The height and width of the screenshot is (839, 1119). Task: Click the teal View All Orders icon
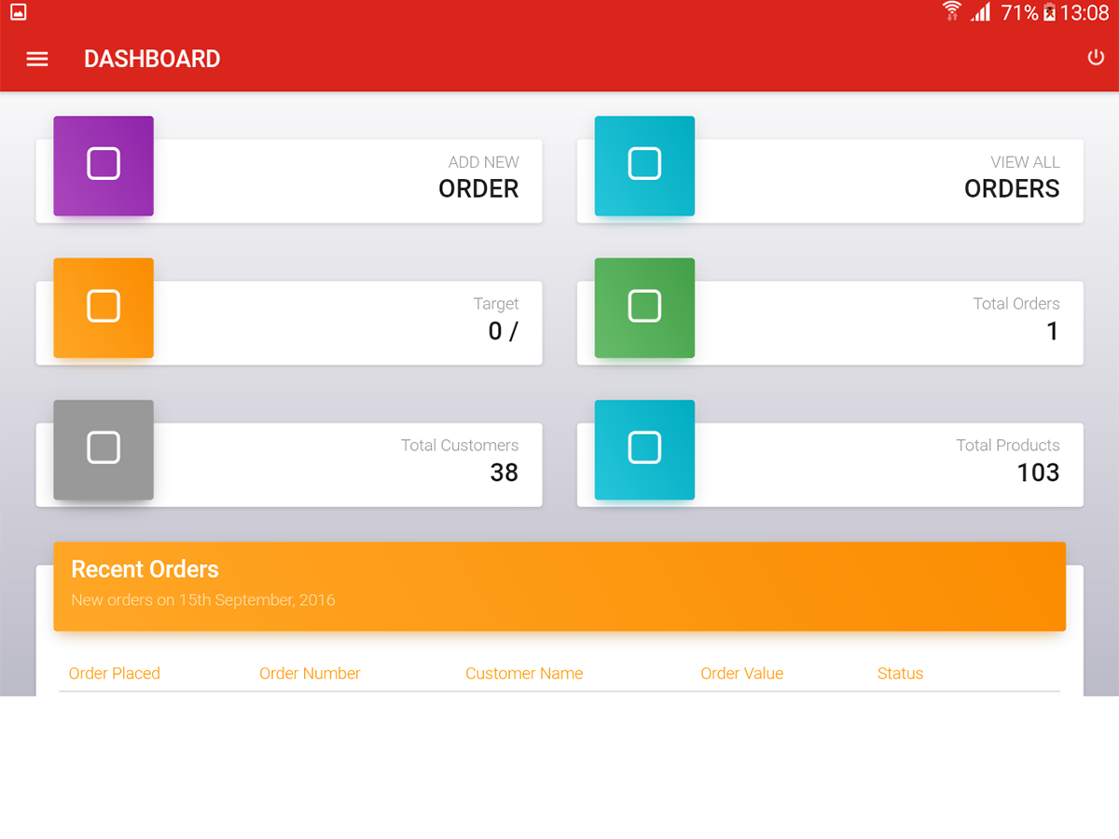(x=644, y=165)
